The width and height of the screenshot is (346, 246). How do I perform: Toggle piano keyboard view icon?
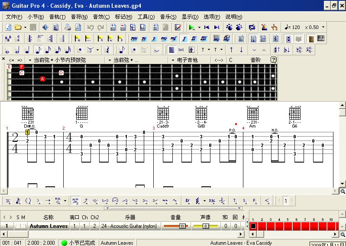[x=321, y=39]
